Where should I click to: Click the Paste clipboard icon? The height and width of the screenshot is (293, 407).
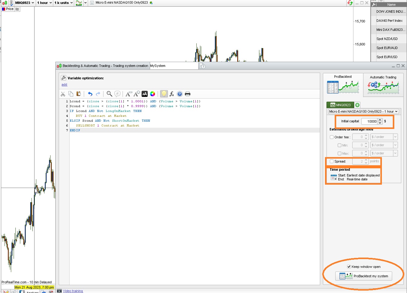pos(79,94)
